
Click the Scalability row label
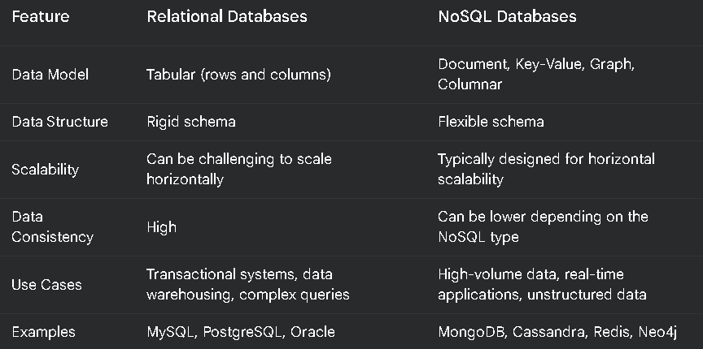click(46, 170)
